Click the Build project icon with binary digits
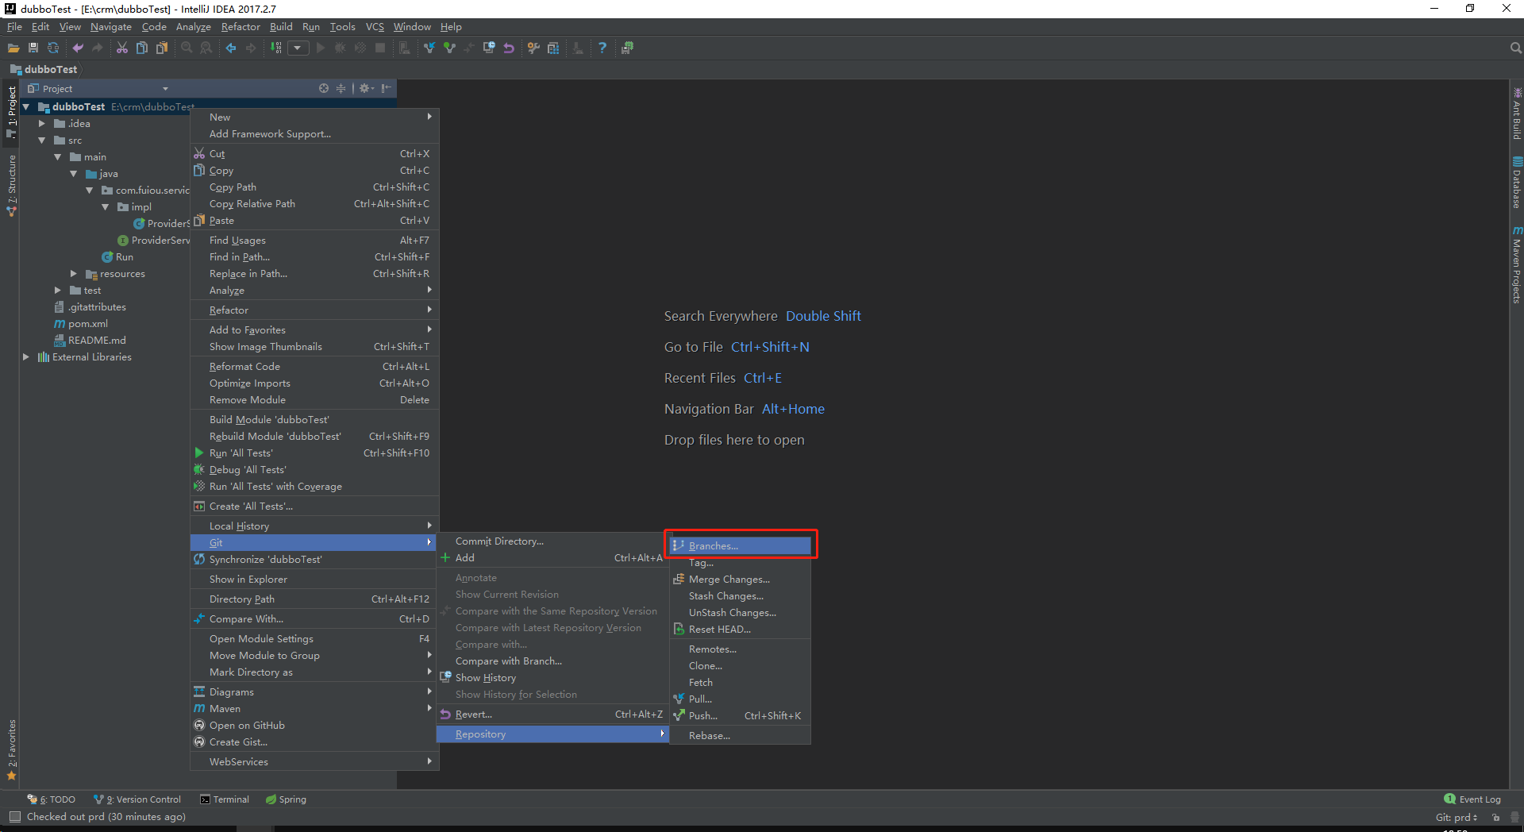This screenshot has width=1524, height=832. [276, 48]
